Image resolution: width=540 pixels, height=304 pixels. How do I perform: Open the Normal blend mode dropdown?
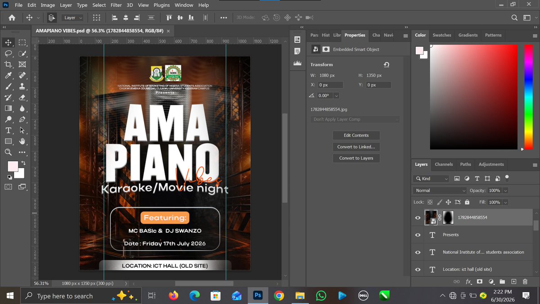pyautogui.click(x=440, y=191)
